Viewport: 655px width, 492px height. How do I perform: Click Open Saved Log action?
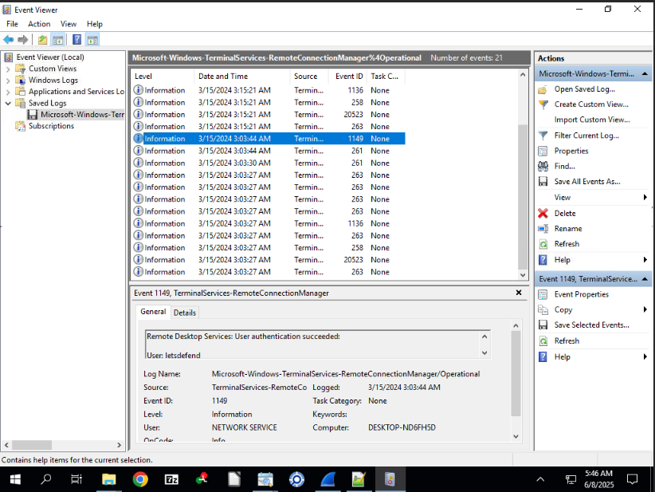(584, 89)
